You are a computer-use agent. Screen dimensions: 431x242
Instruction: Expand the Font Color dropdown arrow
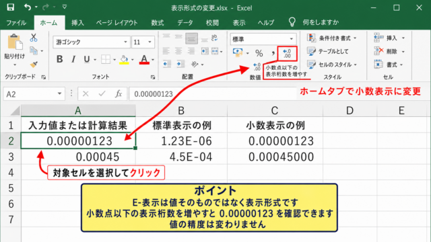pyautogui.click(x=153, y=60)
